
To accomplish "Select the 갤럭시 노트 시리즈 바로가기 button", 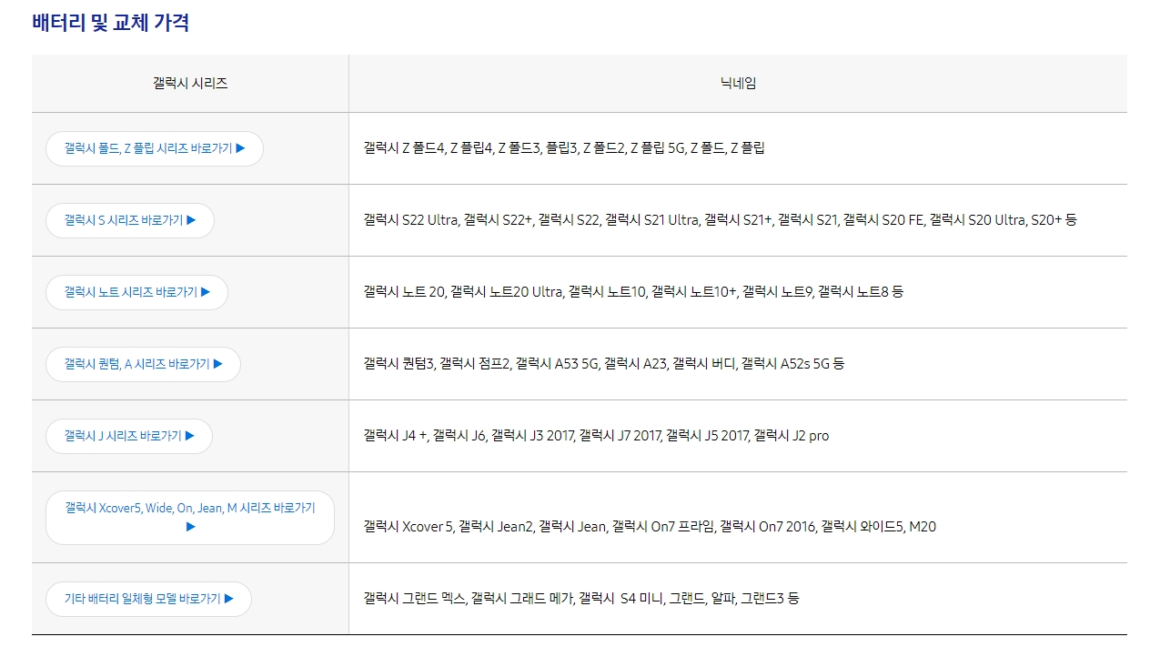I will point(136,292).
